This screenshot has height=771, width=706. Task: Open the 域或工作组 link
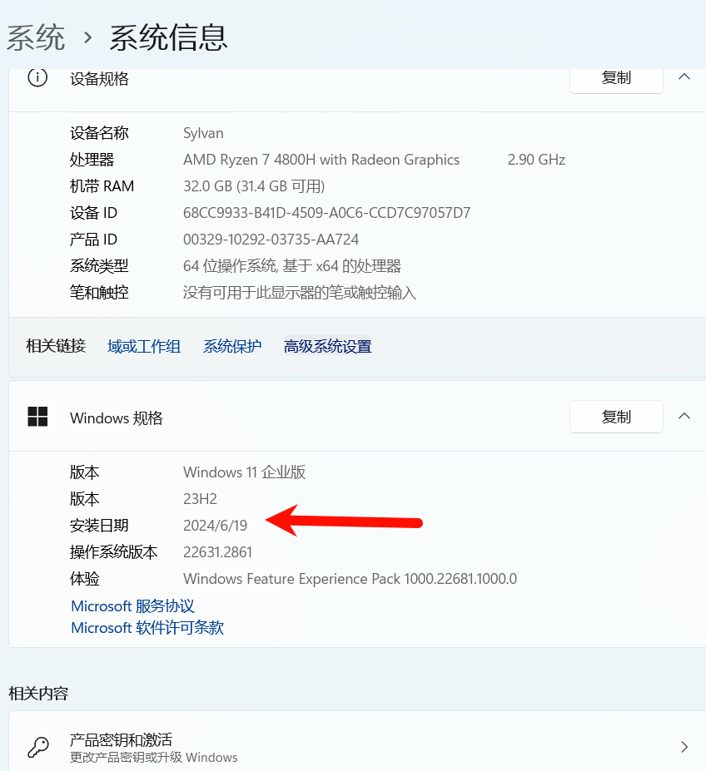coord(144,346)
